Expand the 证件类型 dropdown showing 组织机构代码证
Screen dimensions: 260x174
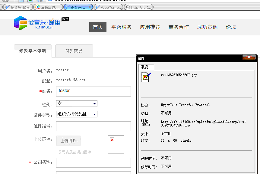click(77, 114)
